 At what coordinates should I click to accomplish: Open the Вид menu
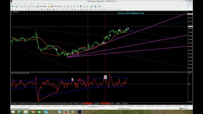point(19,3)
